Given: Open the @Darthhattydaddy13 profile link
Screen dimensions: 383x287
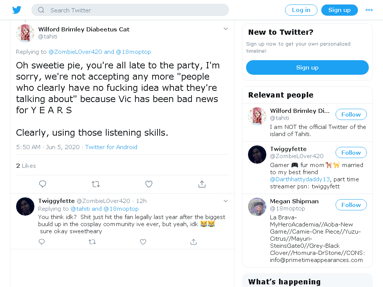Looking at the screenshot, I should point(300,179).
